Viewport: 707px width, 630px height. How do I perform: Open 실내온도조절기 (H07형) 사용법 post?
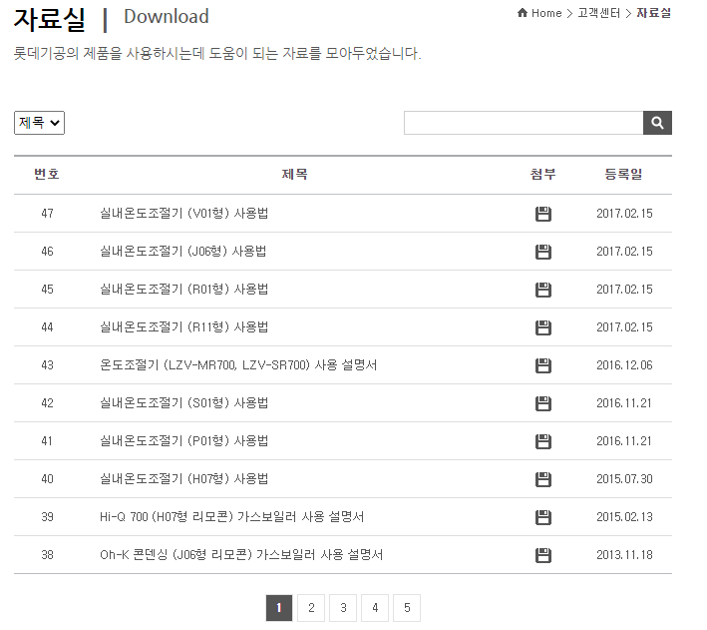(184, 479)
